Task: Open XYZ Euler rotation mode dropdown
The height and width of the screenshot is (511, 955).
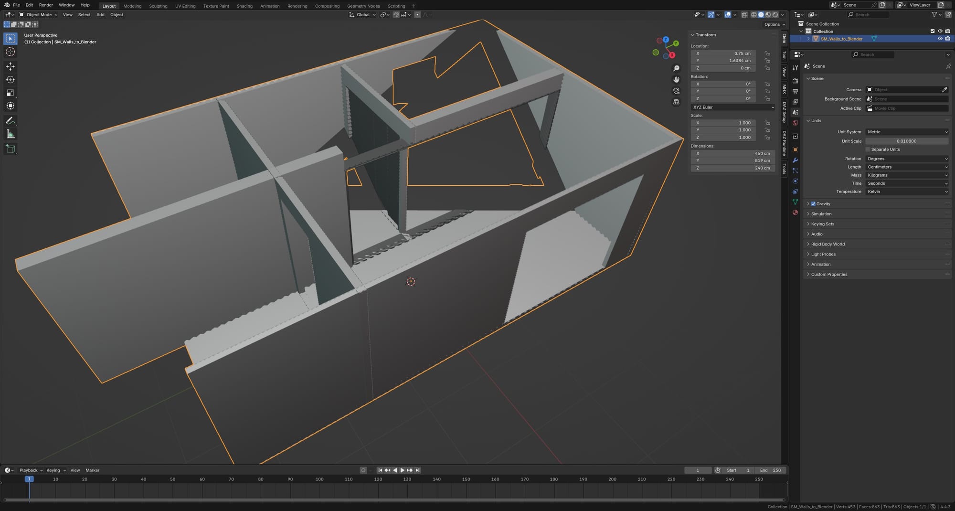Action: point(734,107)
